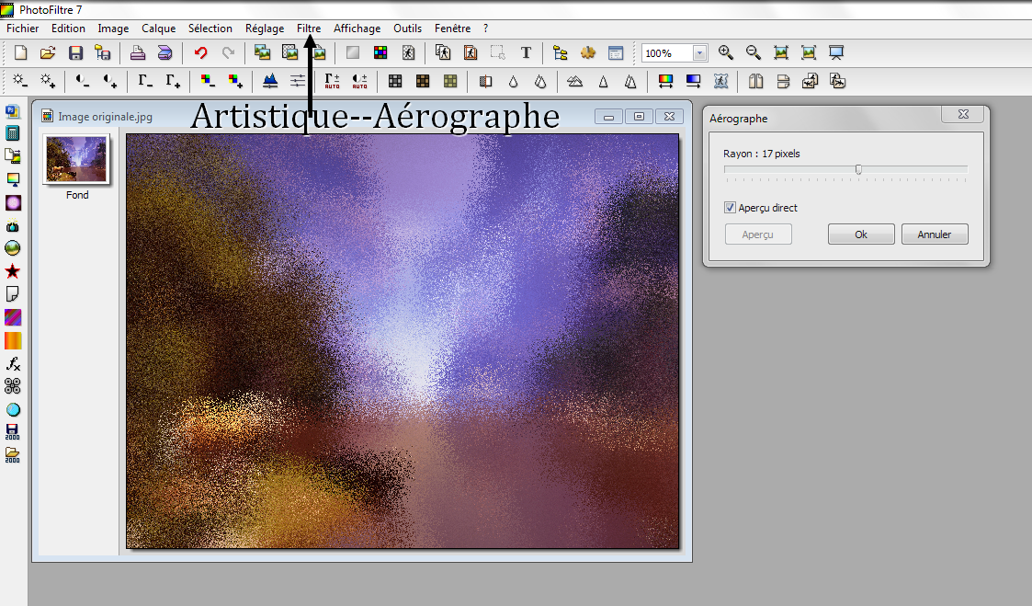Click the Histogram icon in filter toolbar

tap(270, 82)
